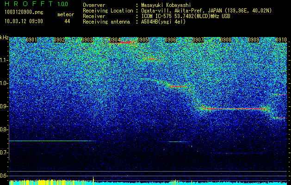291x185 pixels.
Task: Click the 0905 time marker
Action: pos(142,40)
